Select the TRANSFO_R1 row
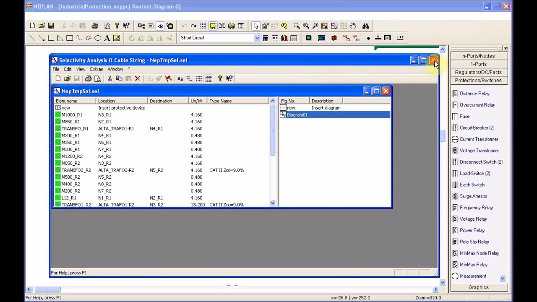537x302 pixels. 162,129
